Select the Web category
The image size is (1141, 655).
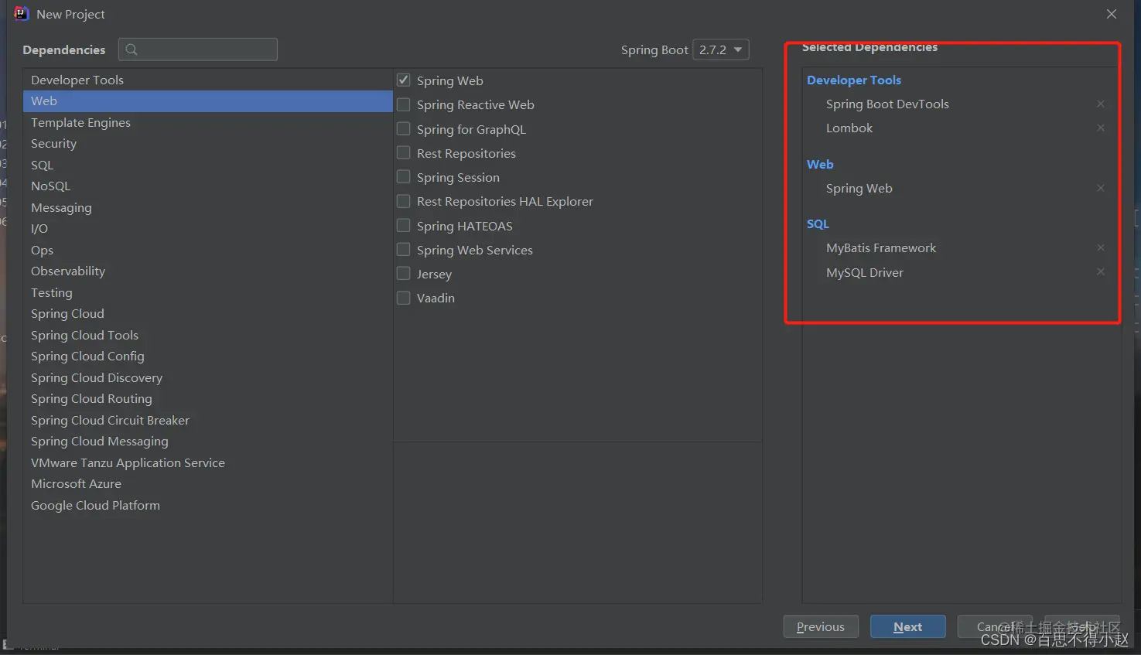pos(208,101)
